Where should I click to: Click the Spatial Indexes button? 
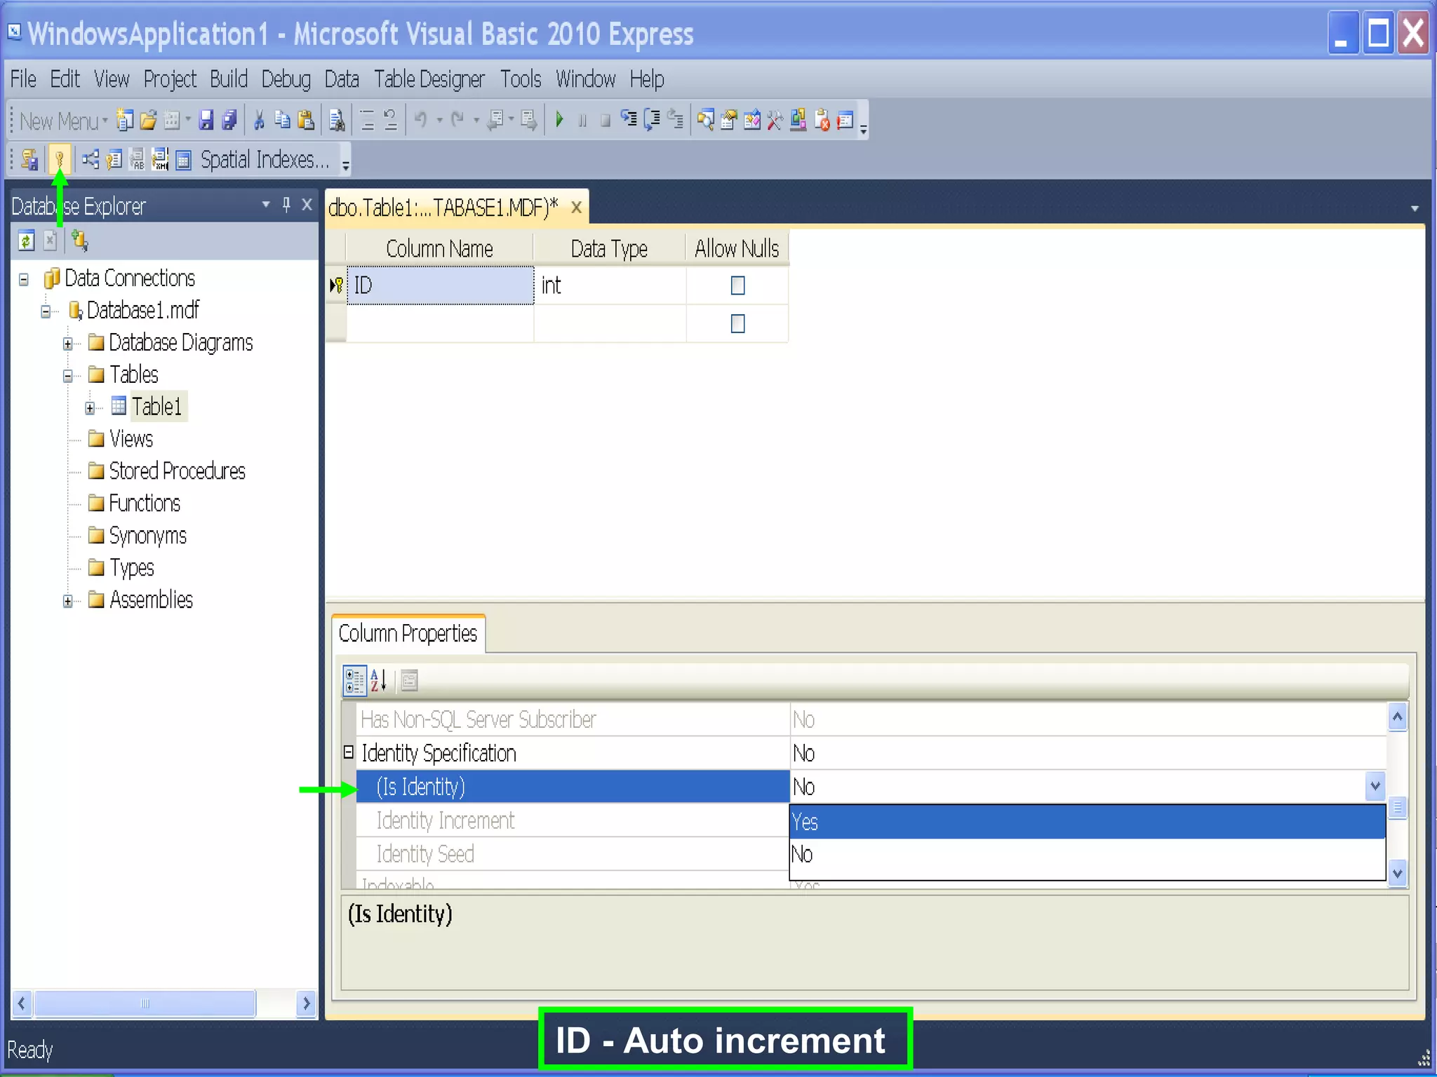click(265, 160)
